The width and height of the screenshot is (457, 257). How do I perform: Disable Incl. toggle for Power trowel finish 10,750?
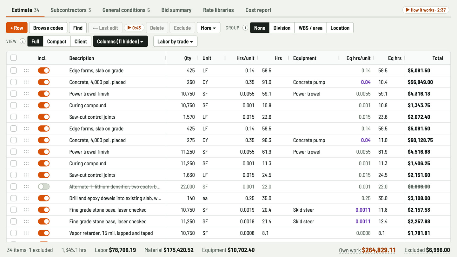coord(44,94)
